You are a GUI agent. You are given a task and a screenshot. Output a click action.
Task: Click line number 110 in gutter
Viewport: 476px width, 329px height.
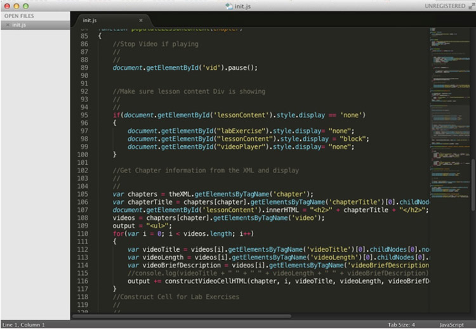(83, 233)
